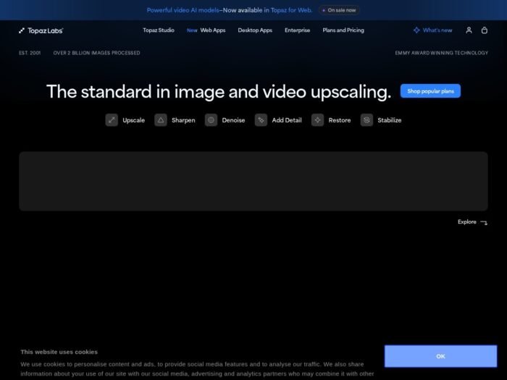The width and height of the screenshot is (507, 380).
Task: Open the shopping bag cart icon
Action: coord(484,30)
